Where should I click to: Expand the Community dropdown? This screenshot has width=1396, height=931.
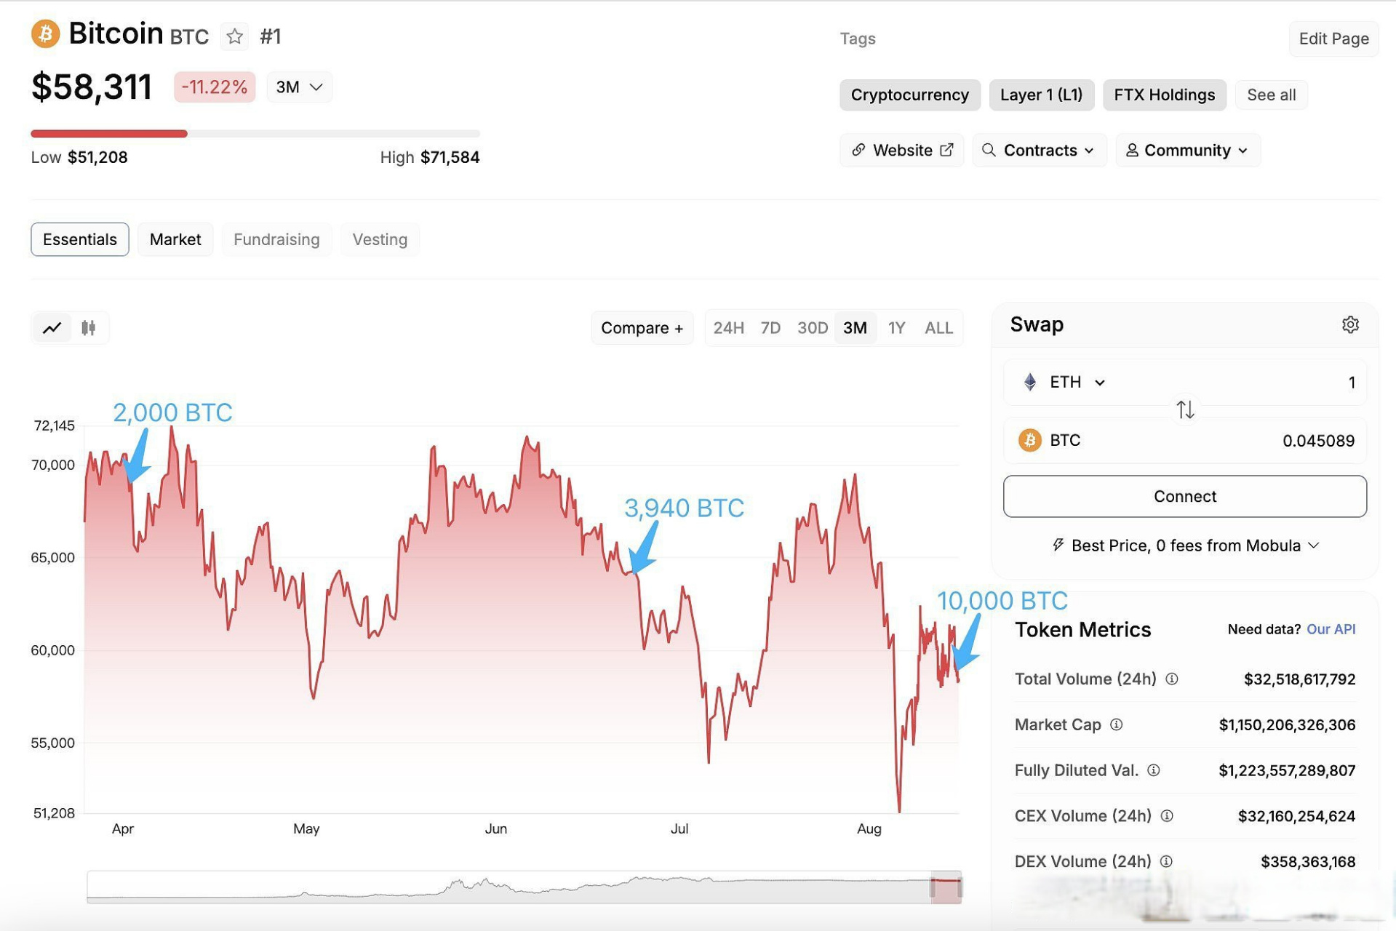[x=1188, y=151]
